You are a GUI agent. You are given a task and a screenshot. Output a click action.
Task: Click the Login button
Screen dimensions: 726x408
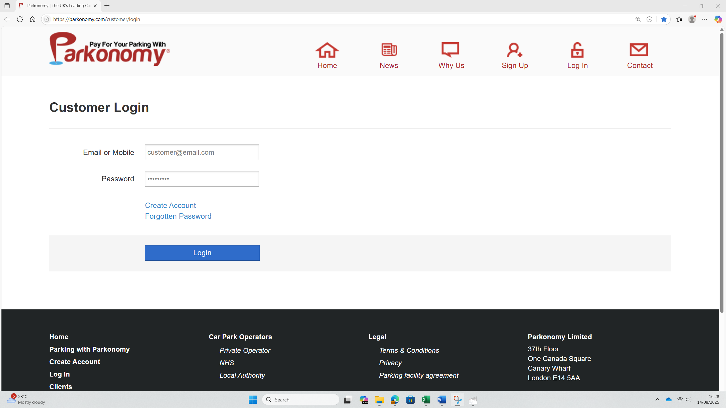click(202, 253)
